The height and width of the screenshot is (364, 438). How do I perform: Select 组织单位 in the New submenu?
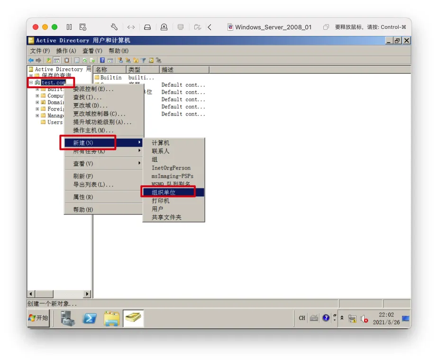[x=174, y=193]
